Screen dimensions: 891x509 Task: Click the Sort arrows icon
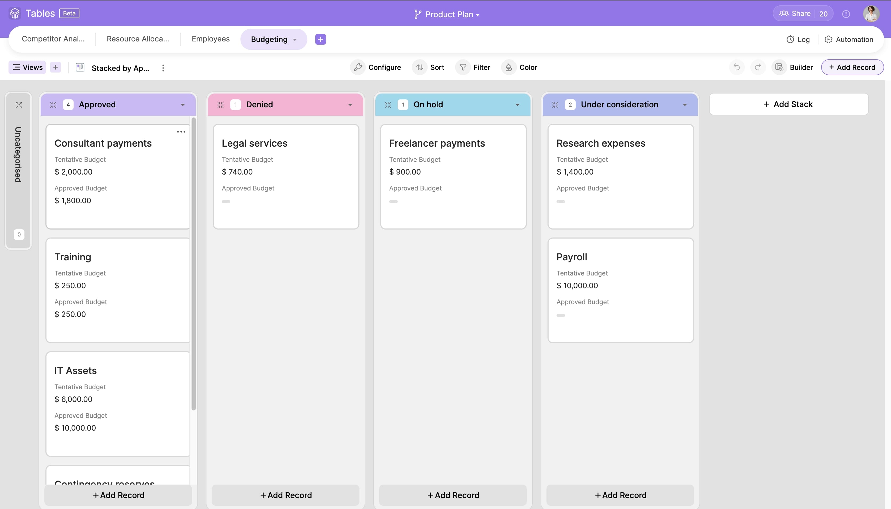[x=419, y=67]
